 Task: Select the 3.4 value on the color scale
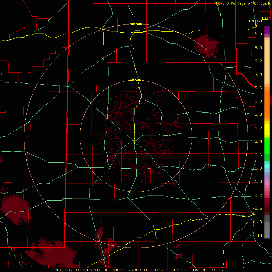258,141
